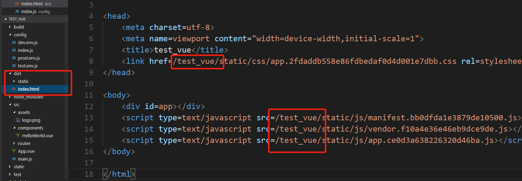Click the app.ce0d3a js script path
Viewport: 522px width, 181px height.
pos(384,140)
